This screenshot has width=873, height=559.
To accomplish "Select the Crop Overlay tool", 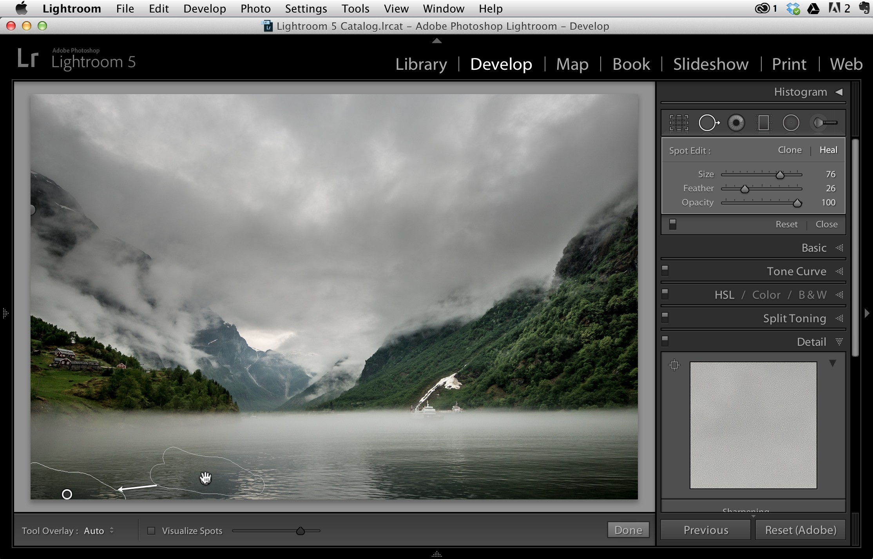I will (679, 123).
